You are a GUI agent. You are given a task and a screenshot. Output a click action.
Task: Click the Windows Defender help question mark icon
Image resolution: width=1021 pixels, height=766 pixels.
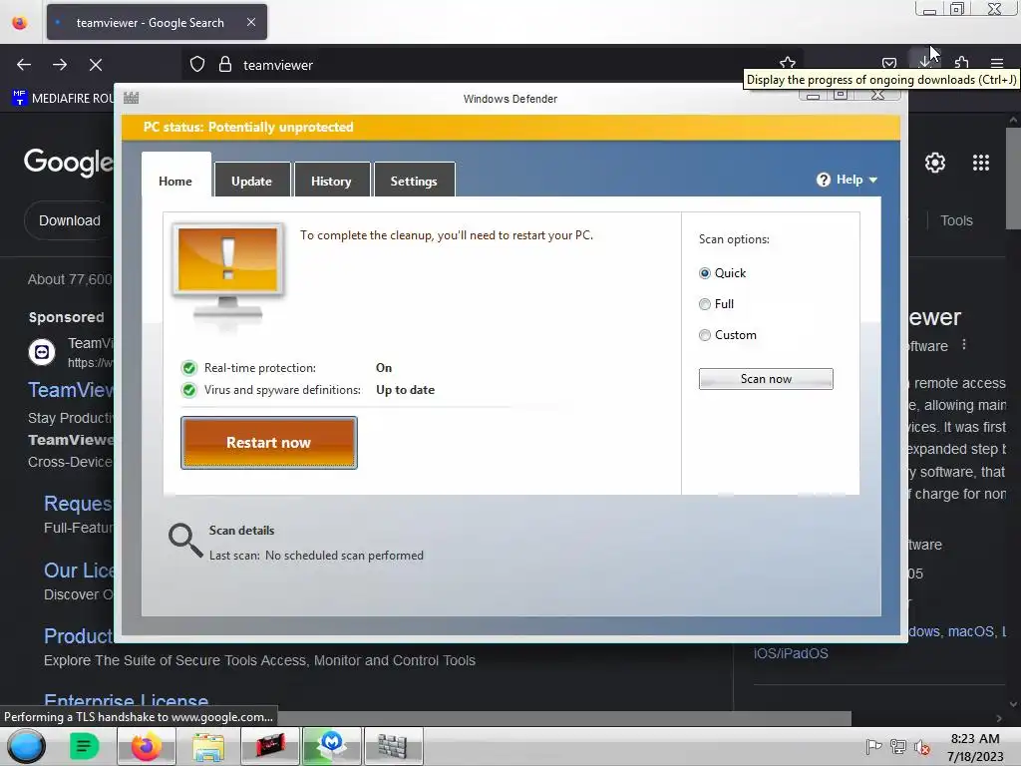click(x=823, y=180)
